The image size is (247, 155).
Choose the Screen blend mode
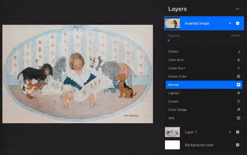(173, 102)
